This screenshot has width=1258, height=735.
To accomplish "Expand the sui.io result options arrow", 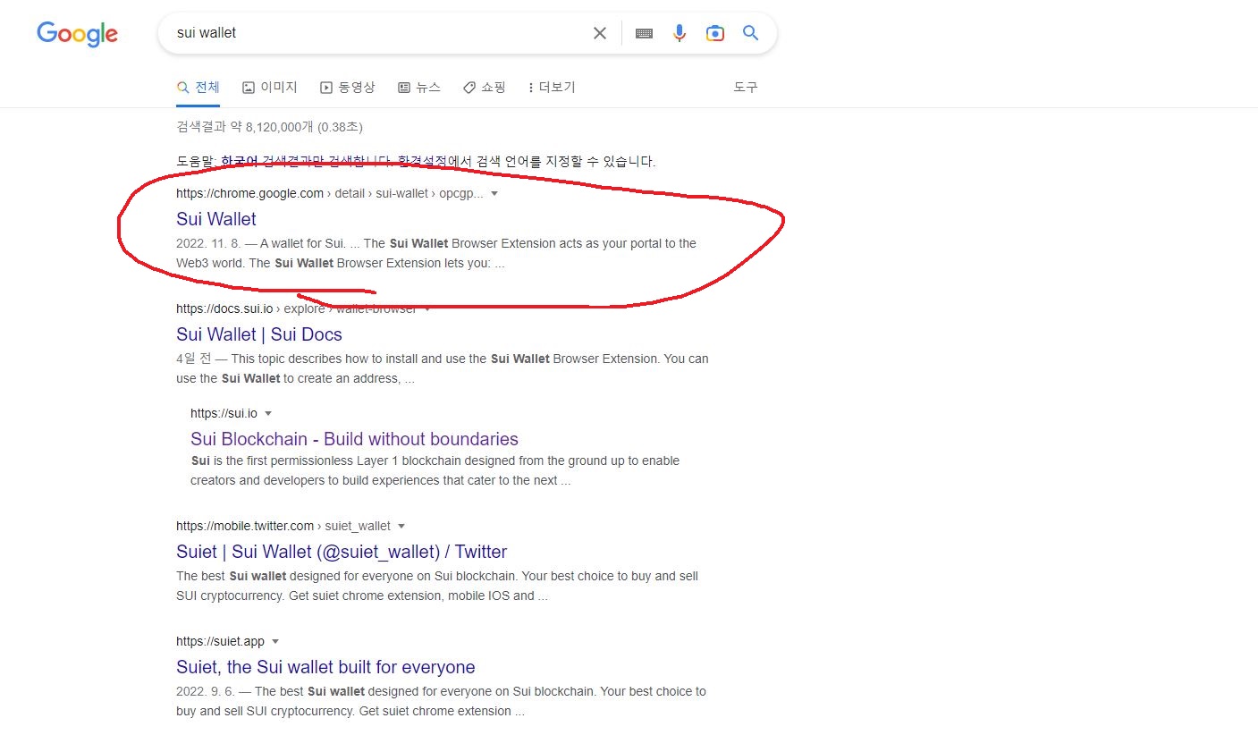I will pyautogui.click(x=267, y=414).
